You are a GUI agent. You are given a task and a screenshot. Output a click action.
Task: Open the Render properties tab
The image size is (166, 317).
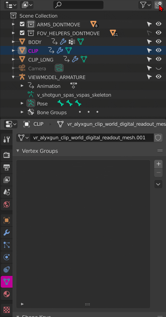point(6,155)
